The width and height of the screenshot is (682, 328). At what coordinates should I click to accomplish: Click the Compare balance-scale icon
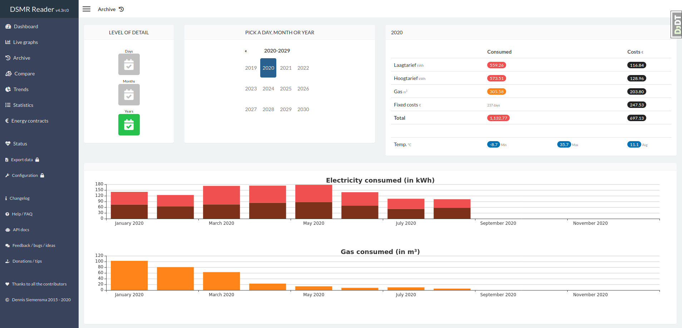(x=9, y=74)
